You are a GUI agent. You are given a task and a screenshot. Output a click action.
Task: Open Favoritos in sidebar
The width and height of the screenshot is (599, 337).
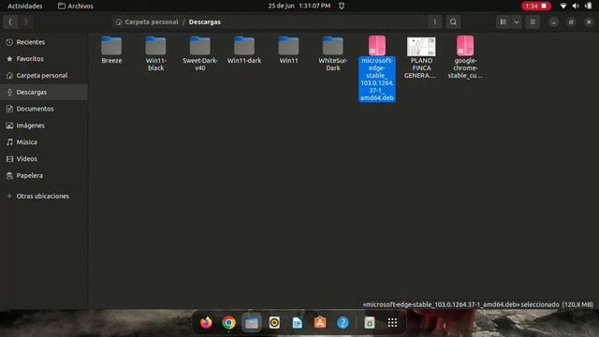click(x=44, y=59)
